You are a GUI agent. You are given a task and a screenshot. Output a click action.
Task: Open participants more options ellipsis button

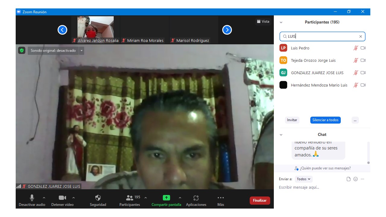pyautogui.click(x=355, y=120)
